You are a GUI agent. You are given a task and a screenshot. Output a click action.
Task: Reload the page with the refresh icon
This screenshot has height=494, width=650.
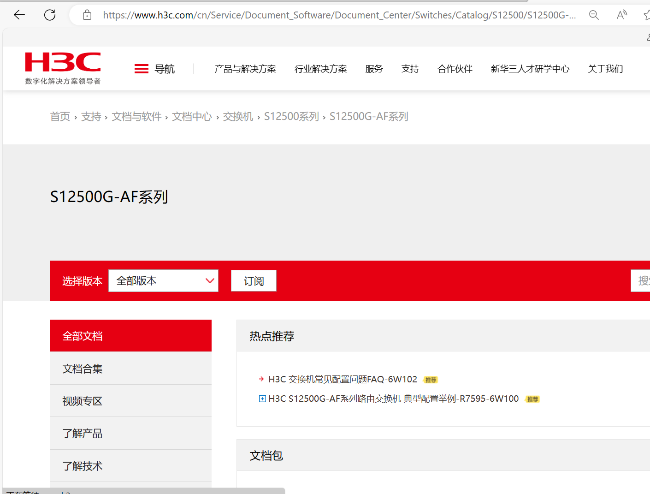click(50, 15)
